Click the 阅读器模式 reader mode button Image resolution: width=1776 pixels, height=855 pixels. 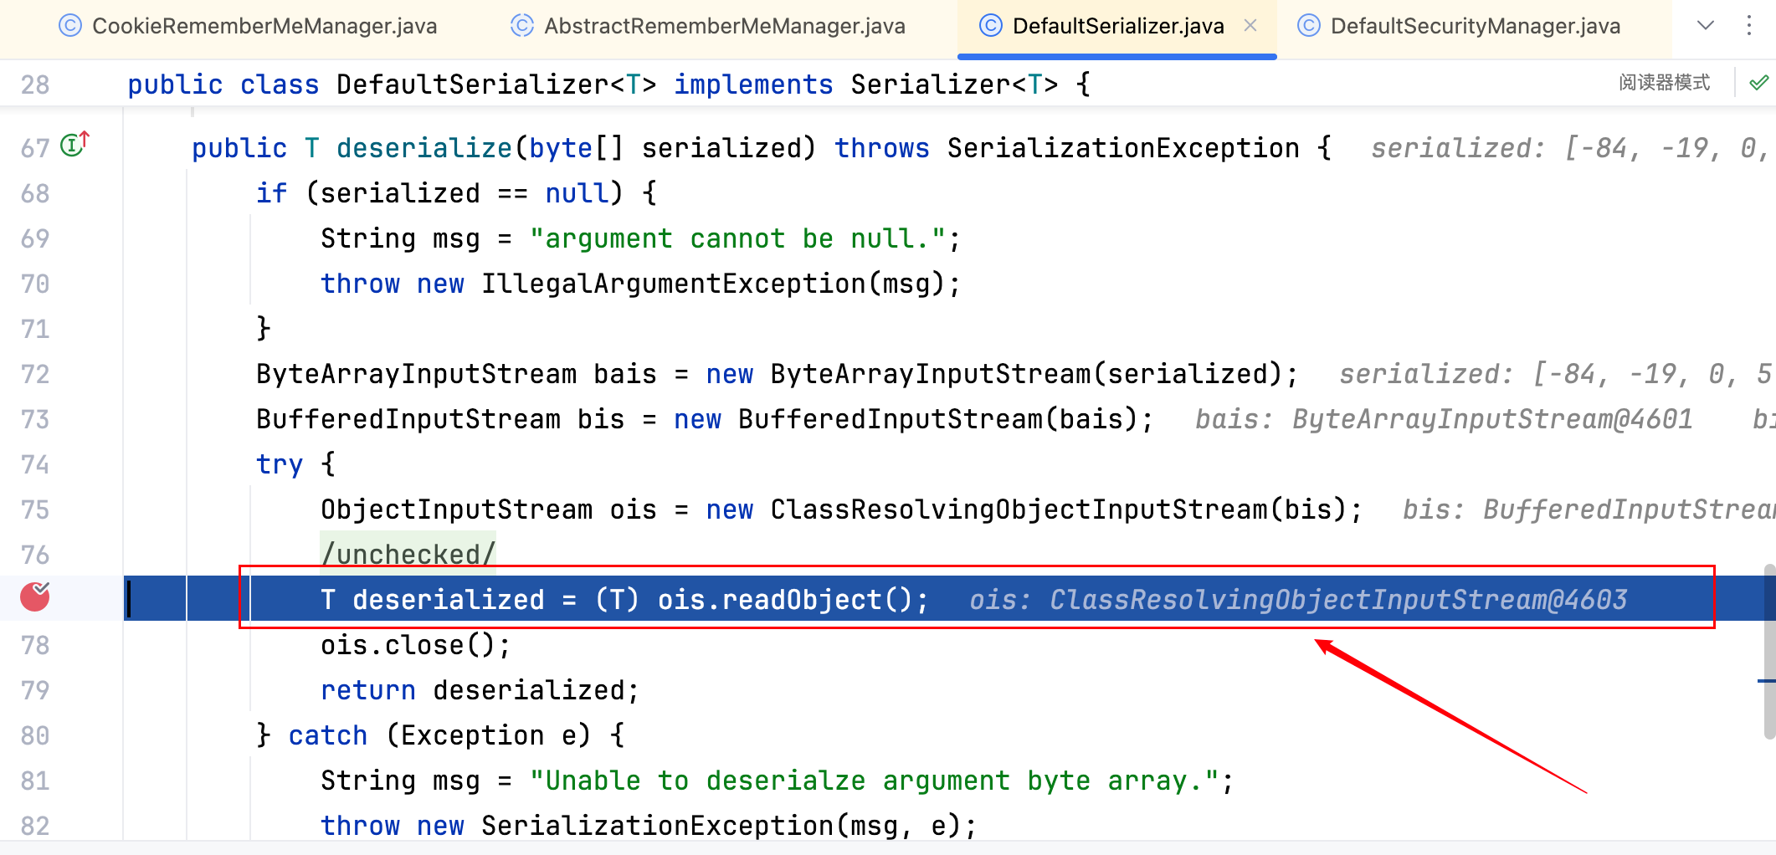pyautogui.click(x=1664, y=83)
